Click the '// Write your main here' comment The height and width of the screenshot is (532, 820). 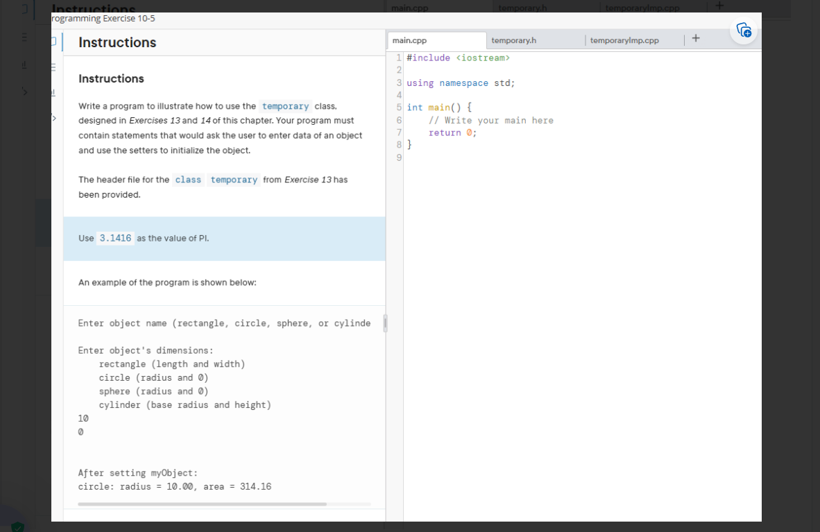pos(491,120)
